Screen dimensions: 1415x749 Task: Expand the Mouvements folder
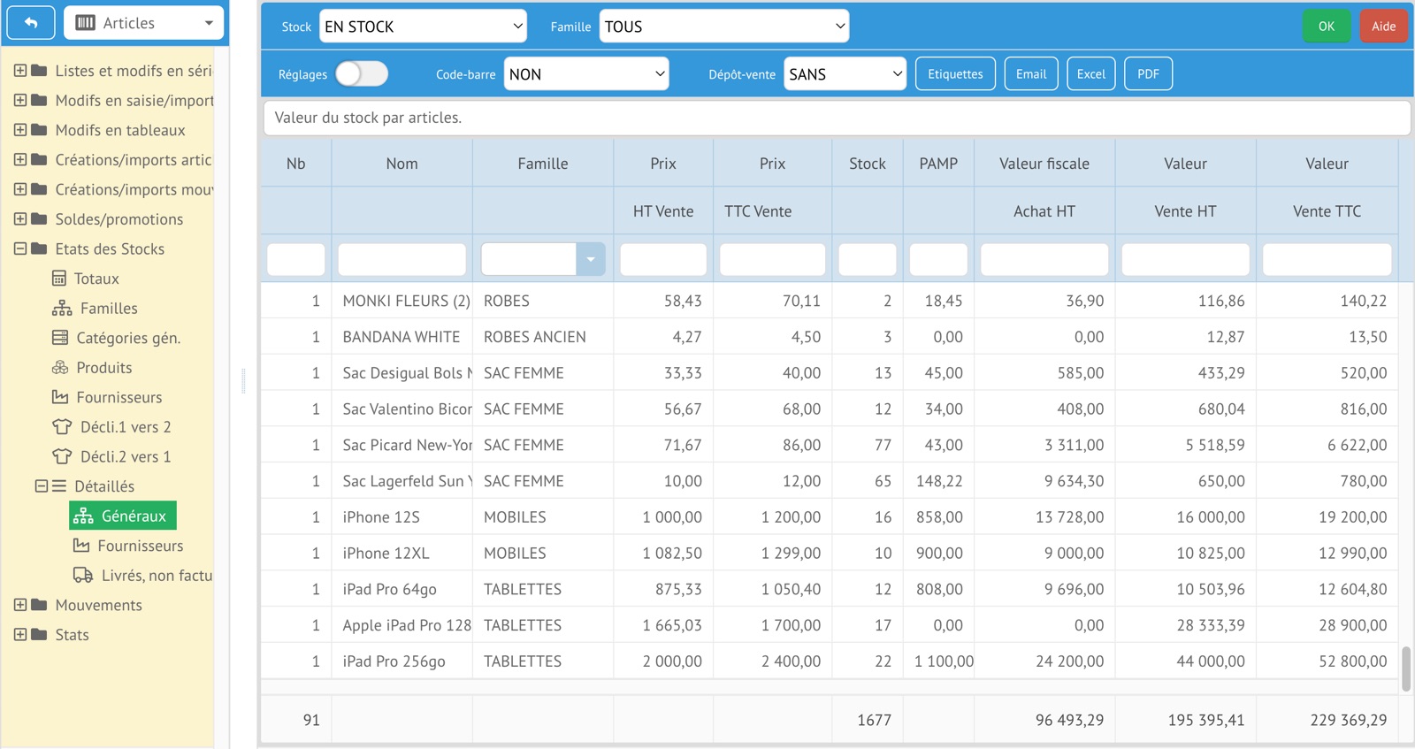coord(19,605)
